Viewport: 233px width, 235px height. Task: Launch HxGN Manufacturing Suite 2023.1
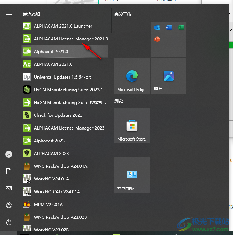tap(68, 90)
